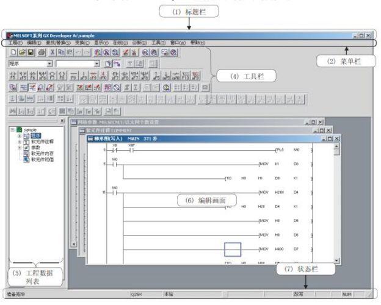The width and height of the screenshot is (381, 305).
Task: Click the Cut scissors icon
Action: click(x=53, y=52)
